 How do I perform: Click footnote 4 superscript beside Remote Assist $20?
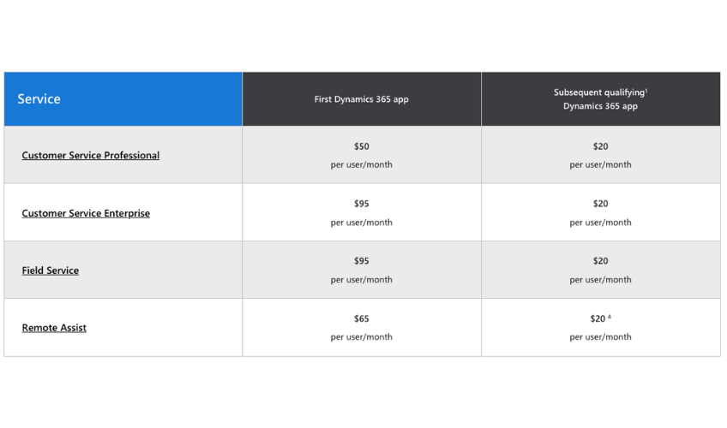point(610,317)
